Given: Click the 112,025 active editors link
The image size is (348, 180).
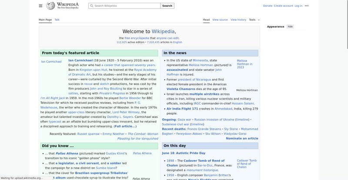Looking at the screenshot, I should pyautogui.click(x=122, y=42).
